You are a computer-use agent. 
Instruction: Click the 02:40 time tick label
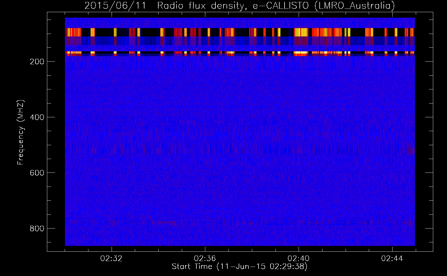[298, 259]
